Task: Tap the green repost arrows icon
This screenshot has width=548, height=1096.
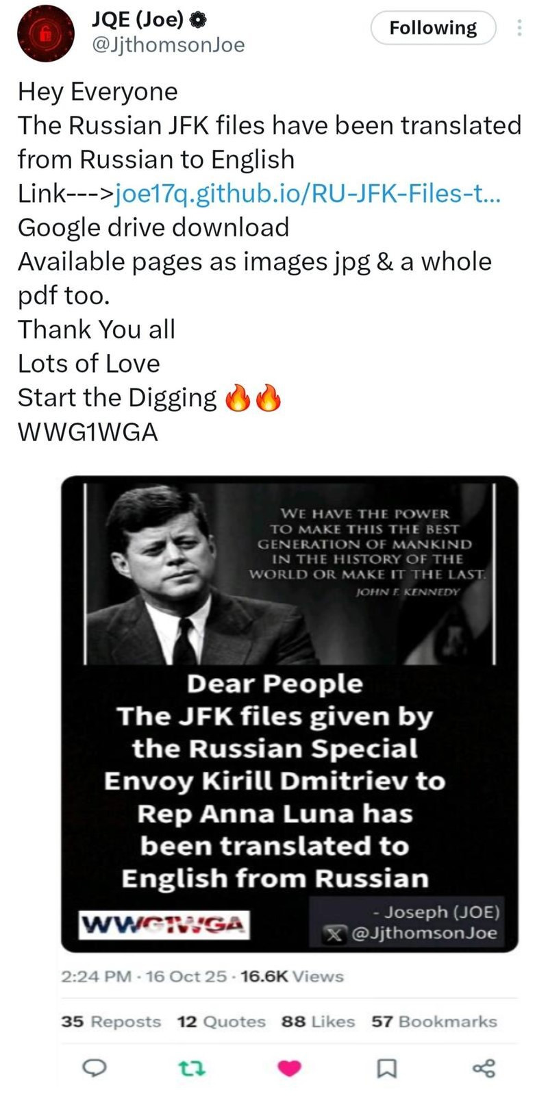Action: (x=192, y=1068)
